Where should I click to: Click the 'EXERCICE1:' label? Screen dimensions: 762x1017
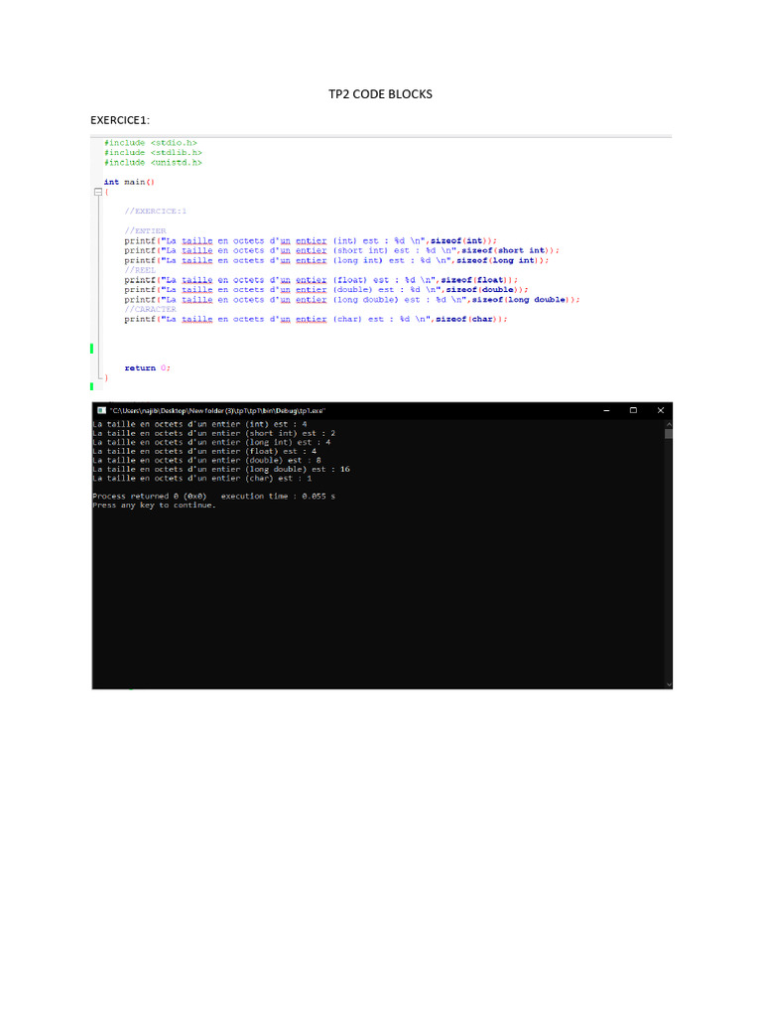[120, 120]
